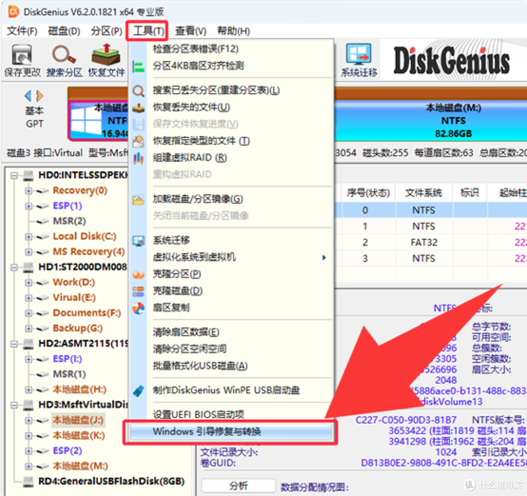This screenshot has width=527, height=496.
Task: Expand the Work(D:) partition node
Action: (x=29, y=283)
